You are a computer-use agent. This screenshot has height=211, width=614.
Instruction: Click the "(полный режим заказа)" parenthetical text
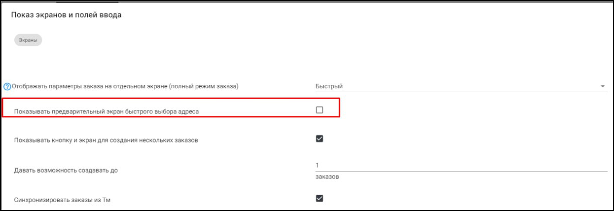coord(208,87)
